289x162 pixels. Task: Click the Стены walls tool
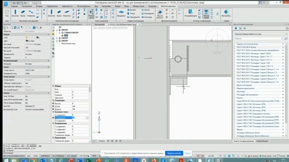tap(131, 13)
